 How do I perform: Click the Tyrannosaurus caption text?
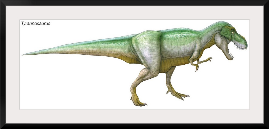[x=36, y=24]
